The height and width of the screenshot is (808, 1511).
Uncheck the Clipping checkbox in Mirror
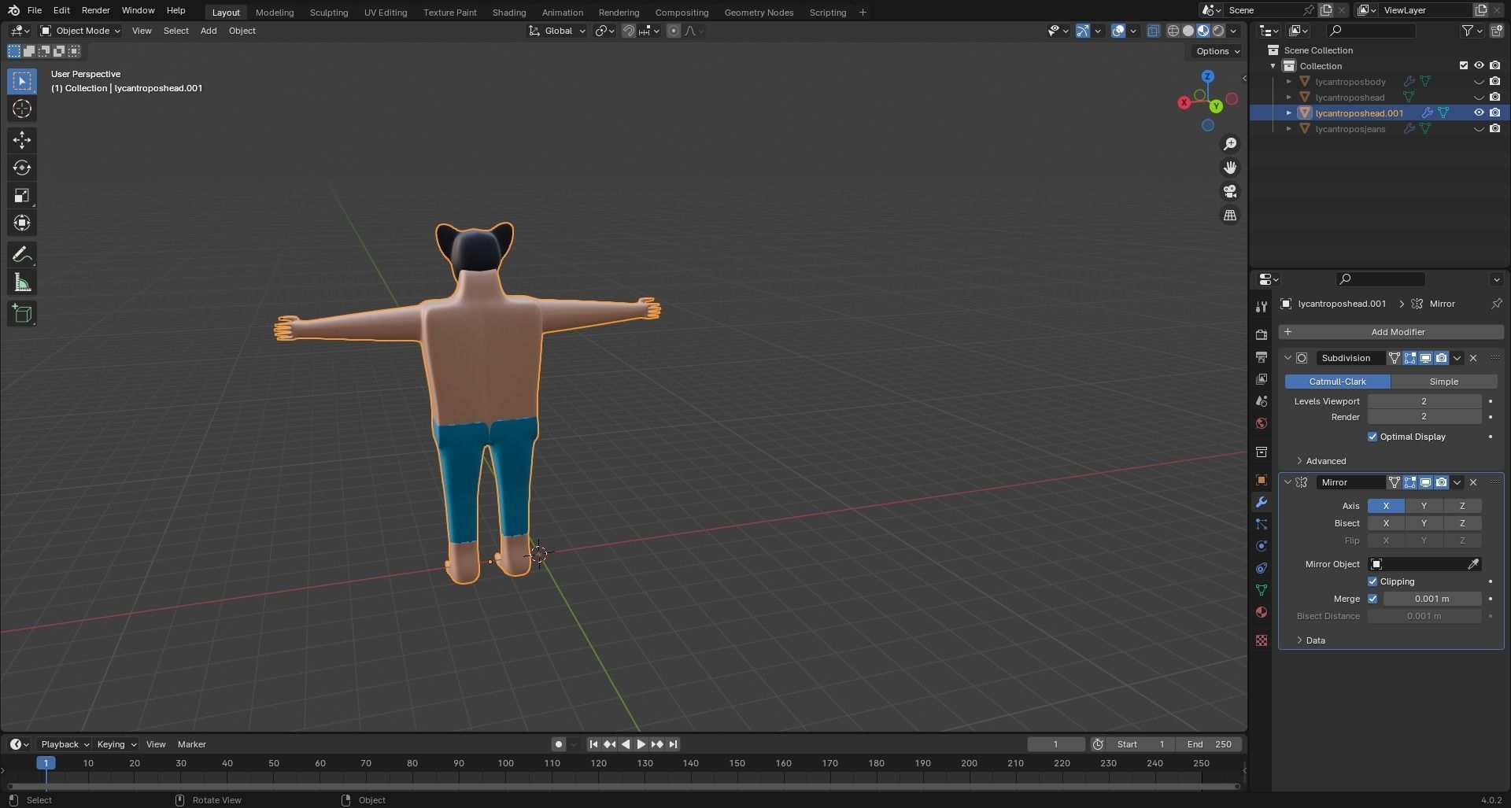click(1372, 581)
